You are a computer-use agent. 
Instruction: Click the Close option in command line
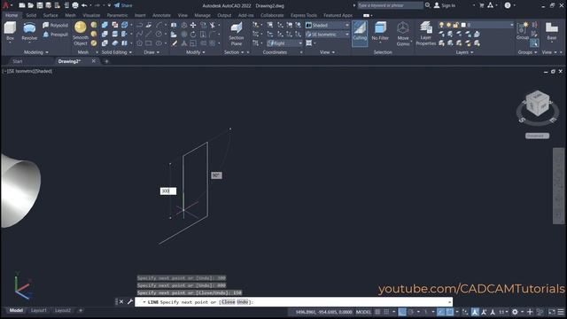[x=228, y=302]
